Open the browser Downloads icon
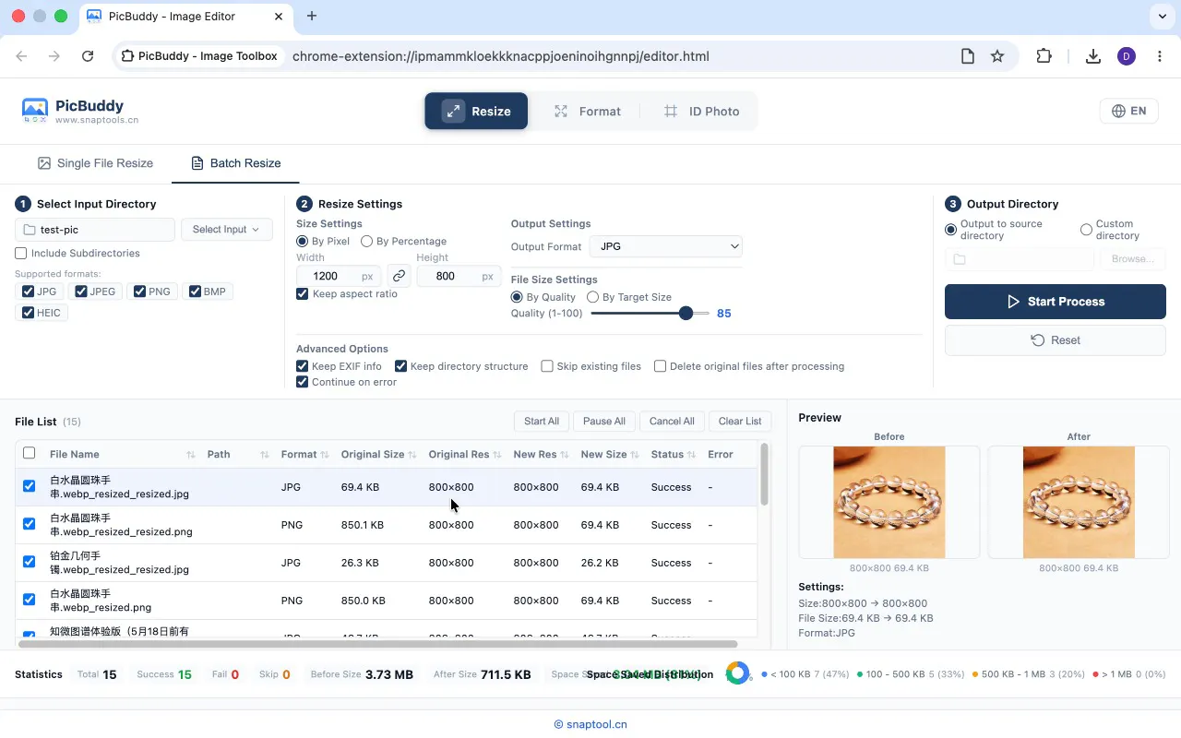Viewport: 1181px width, 738px height. (1093, 56)
